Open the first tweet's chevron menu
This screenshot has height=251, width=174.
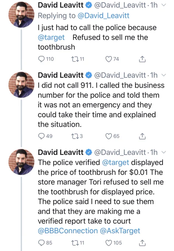point(164,5)
